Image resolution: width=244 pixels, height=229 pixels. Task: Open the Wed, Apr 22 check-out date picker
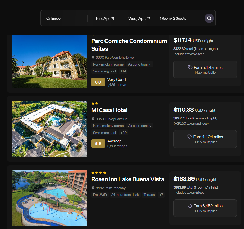pos(139,18)
